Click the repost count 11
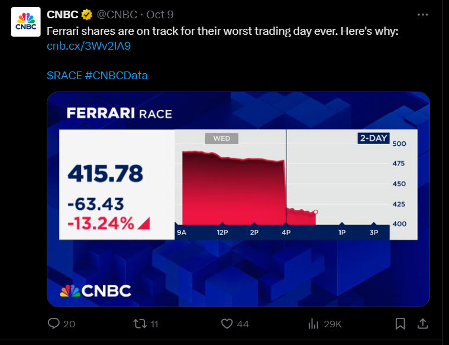This screenshot has width=449, height=345. 154,324
